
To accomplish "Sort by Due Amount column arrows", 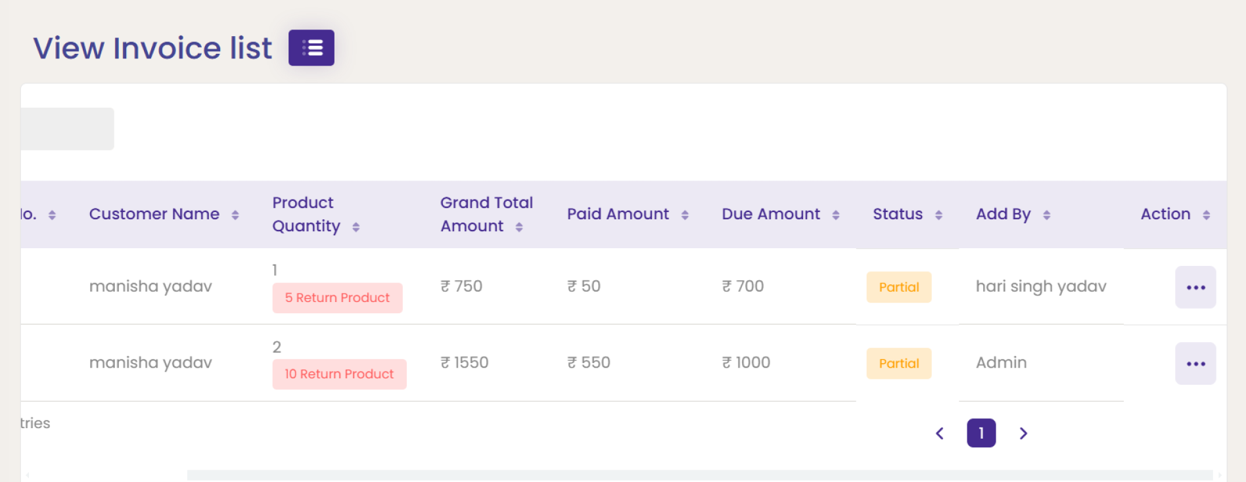I will (x=835, y=215).
